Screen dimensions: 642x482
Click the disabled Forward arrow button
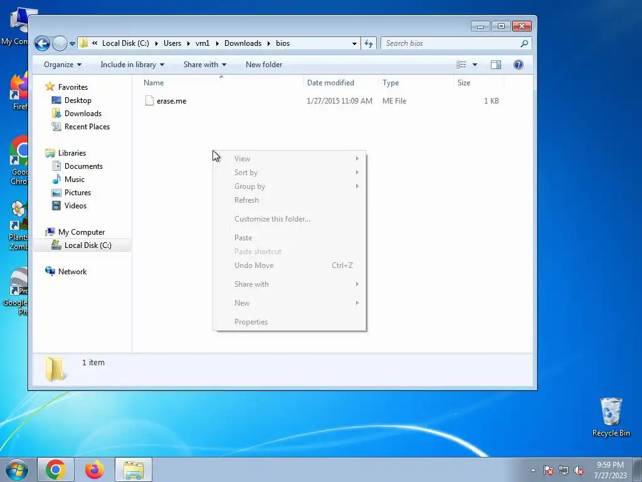(60, 43)
